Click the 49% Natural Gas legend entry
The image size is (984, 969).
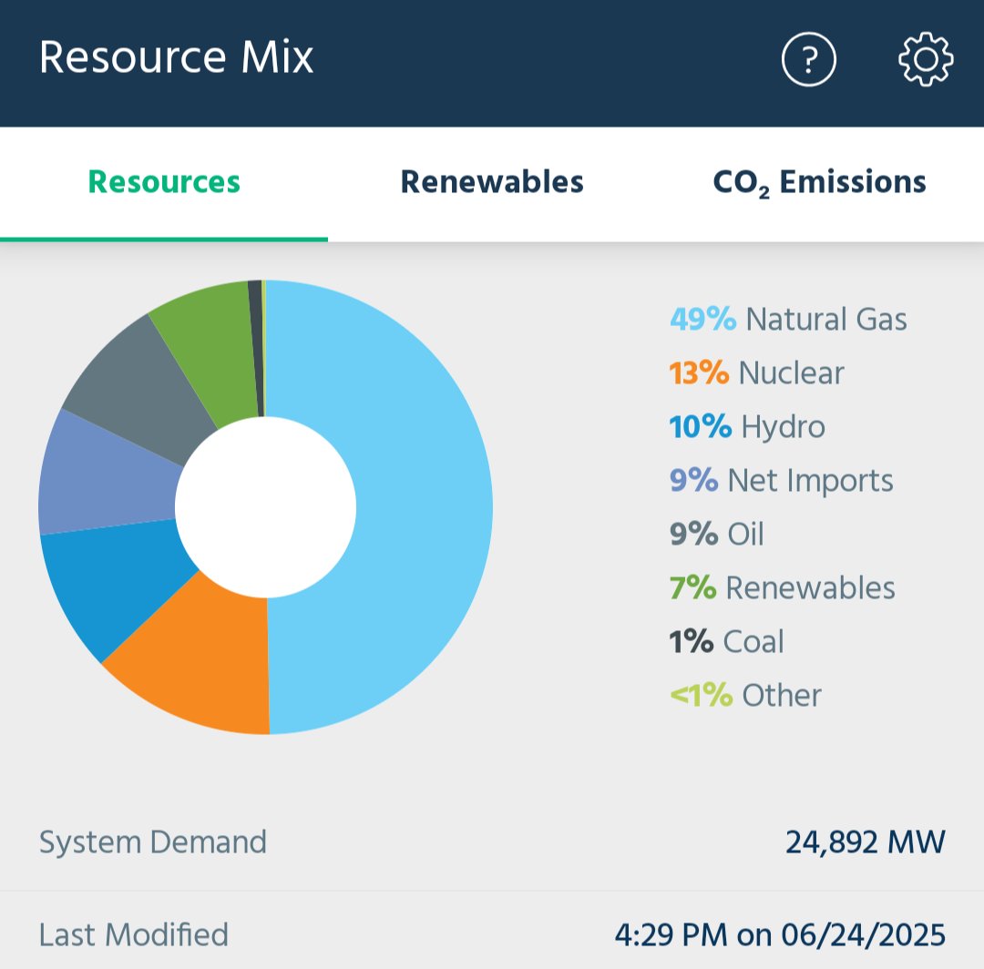point(789,319)
